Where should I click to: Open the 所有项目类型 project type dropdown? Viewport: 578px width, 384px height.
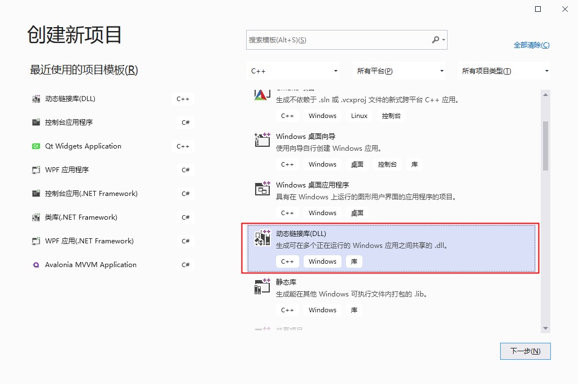coord(505,71)
